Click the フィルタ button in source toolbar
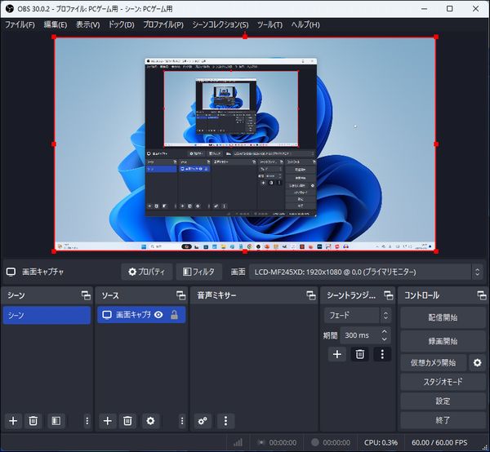490x452 pixels. [x=198, y=272]
